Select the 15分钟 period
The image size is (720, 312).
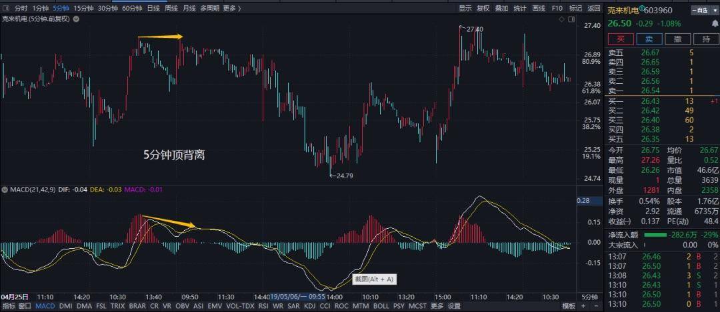point(83,8)
